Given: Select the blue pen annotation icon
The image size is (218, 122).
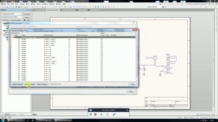Looking at the screenshot, I should (x=114, y=115).
